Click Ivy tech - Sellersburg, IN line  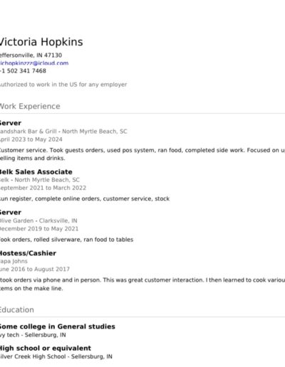click(x=33, y=335)
